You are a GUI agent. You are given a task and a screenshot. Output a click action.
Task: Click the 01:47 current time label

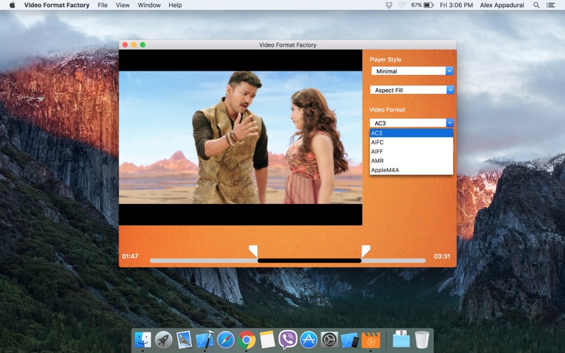coord(130,256)
